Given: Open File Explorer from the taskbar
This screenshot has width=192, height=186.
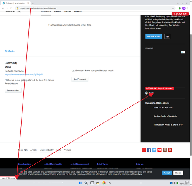Looking at the screenshot, I should pyautogui.click(x=98, y=183).
